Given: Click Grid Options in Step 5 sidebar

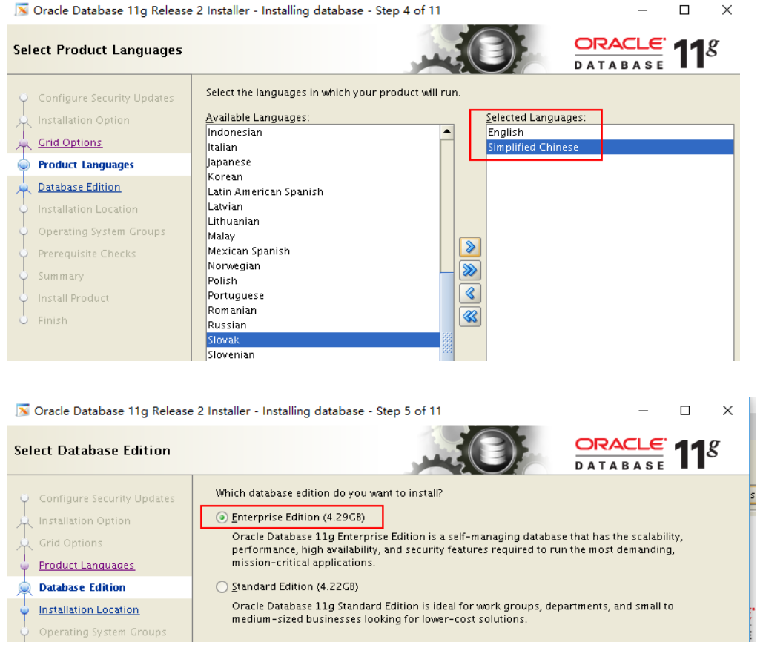Looking at the screenshot, I should (70, 543).
